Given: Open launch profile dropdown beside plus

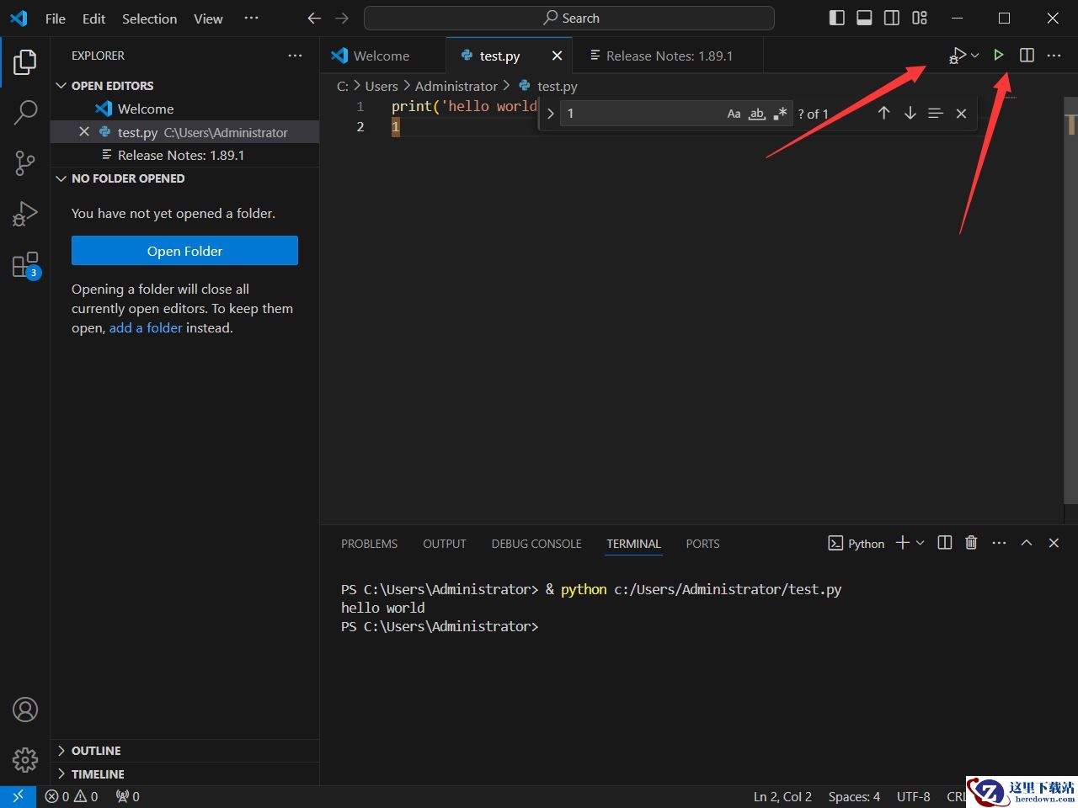Looking at the screenshot, I should (920, 543).
